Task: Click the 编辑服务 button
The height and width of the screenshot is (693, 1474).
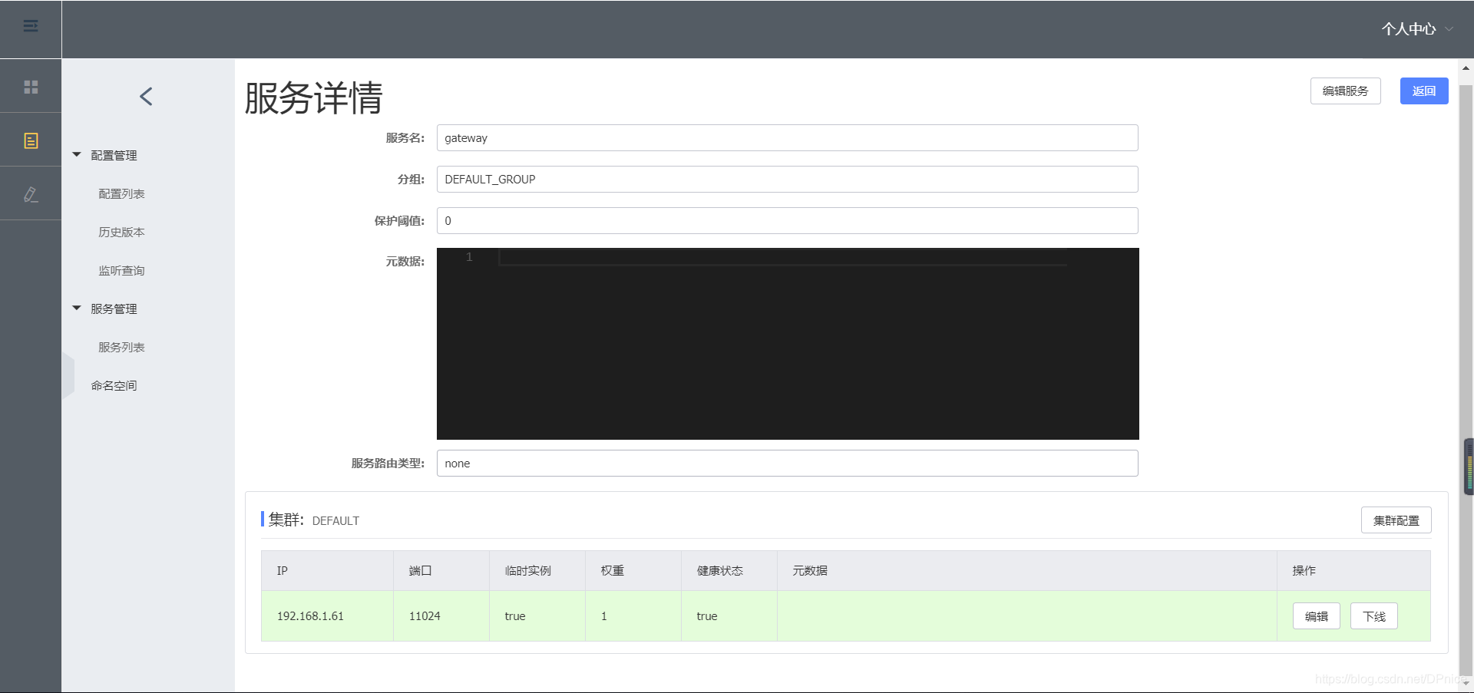Action: pyautogui.click(x=1345, y=91)
